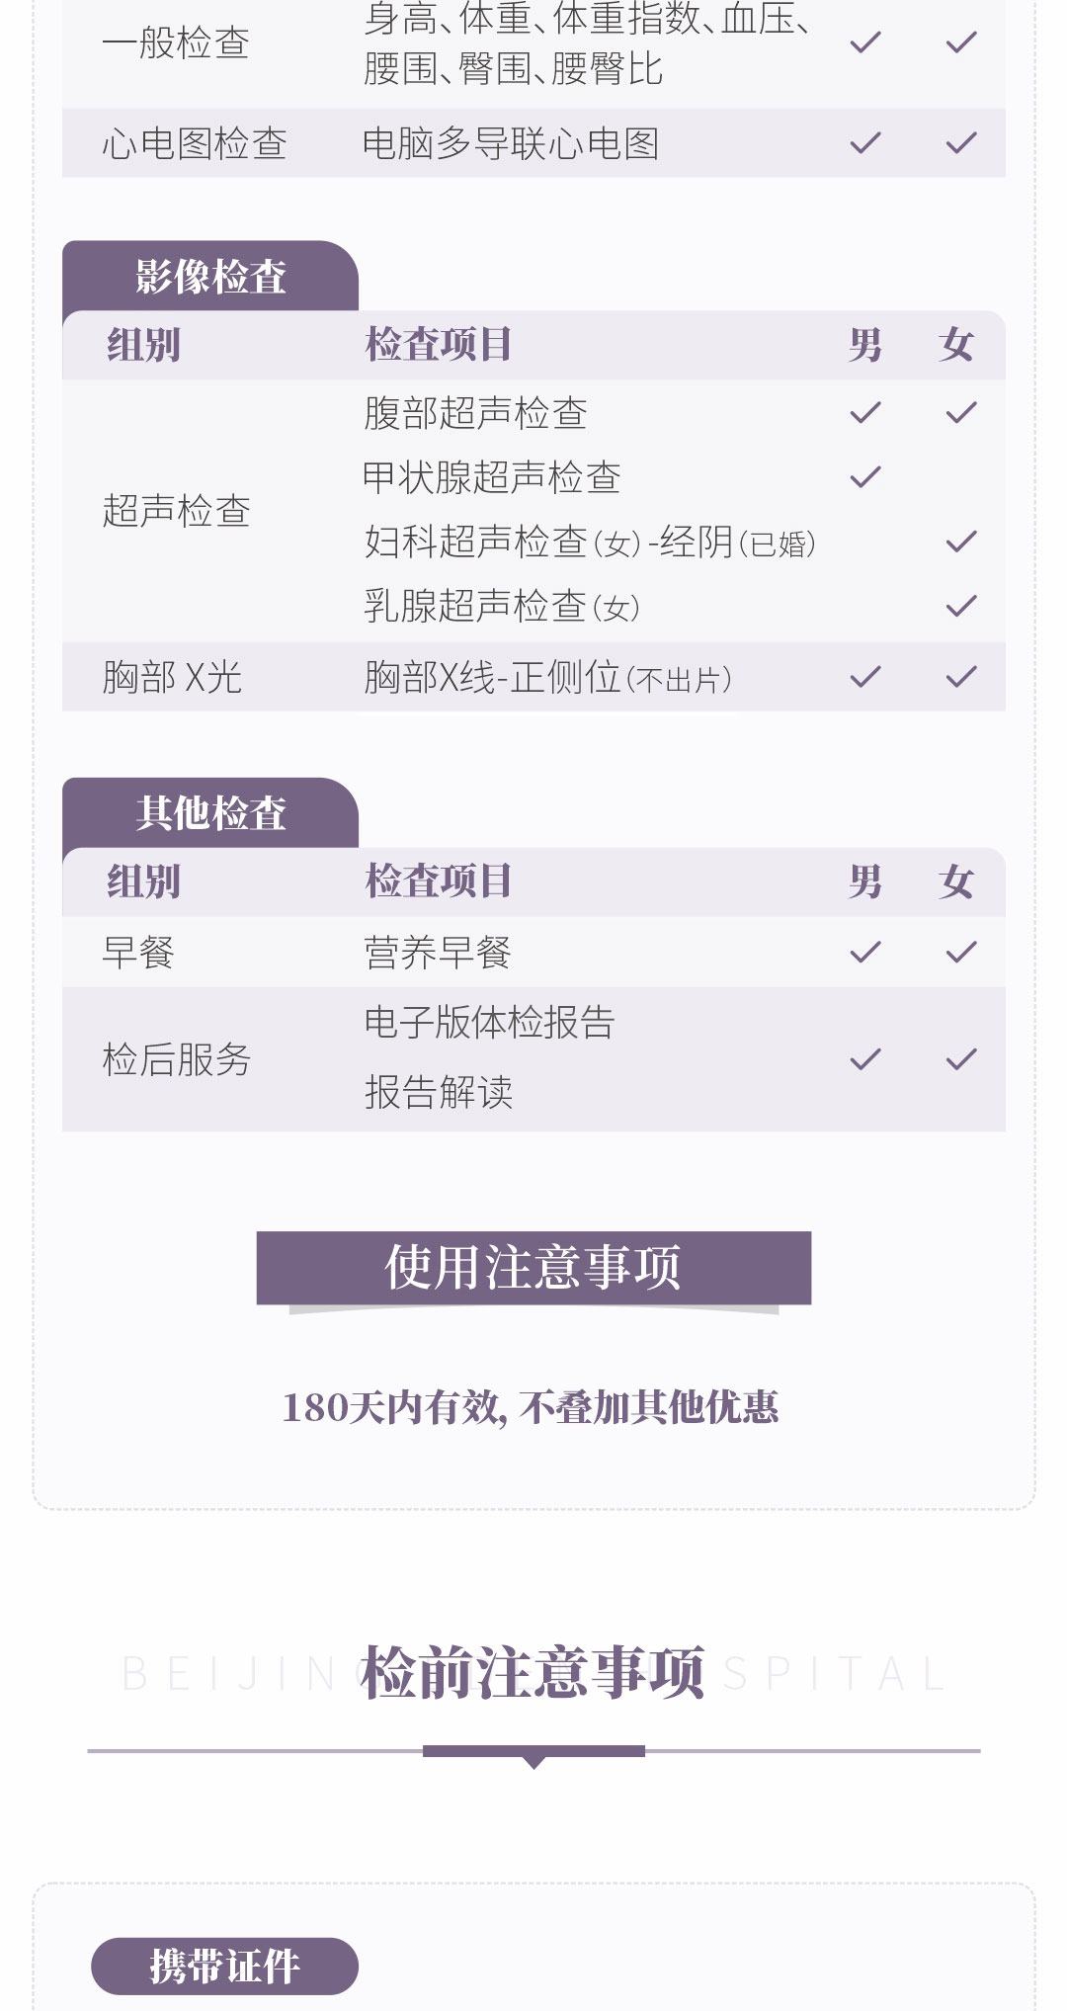Click male checkmark for 腹部超声检查

click(x=864, y=412)
